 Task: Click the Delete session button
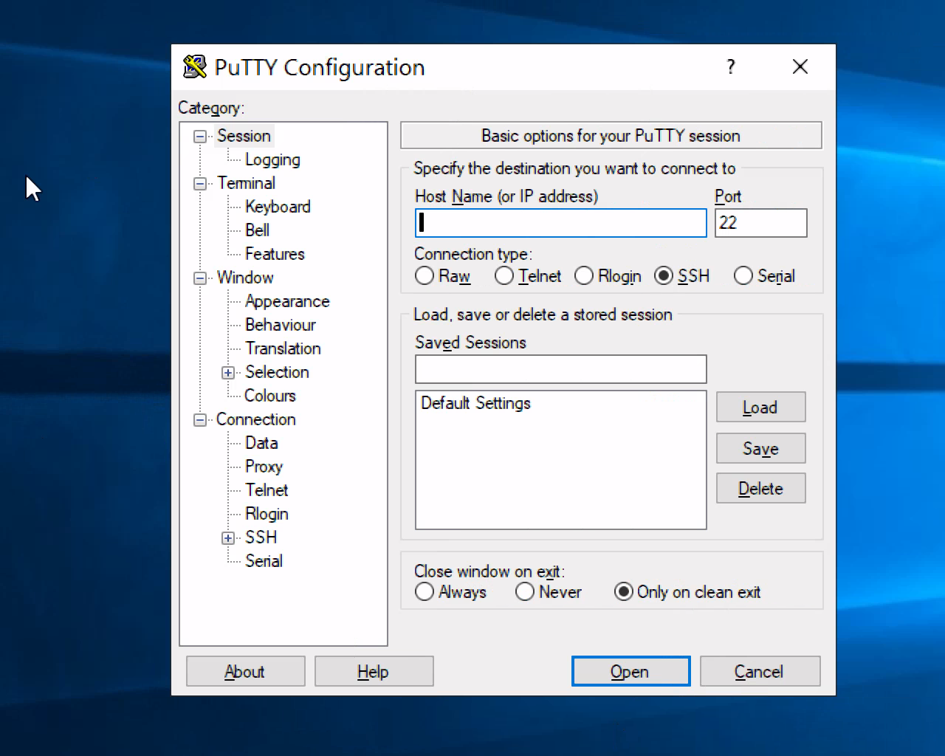pyautogui.click(x=760, y=489)
